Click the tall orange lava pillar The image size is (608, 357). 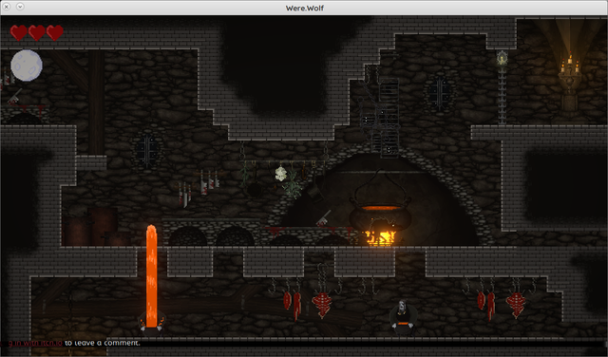152,276
